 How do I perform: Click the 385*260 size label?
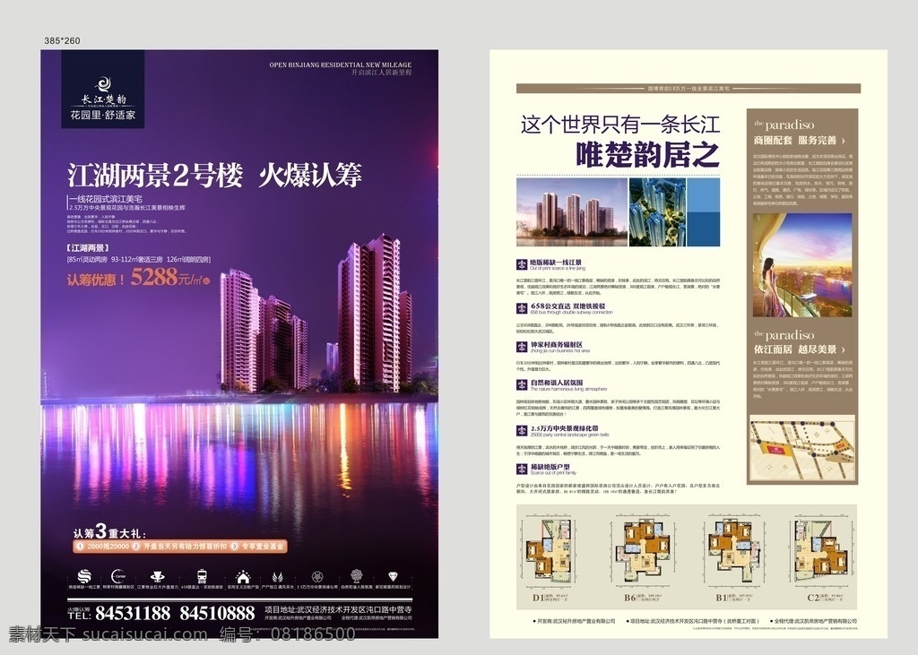[62, 40]
